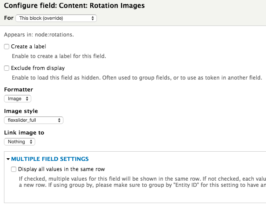Click the 'For' label beside the dropdown

coord(8,18)
